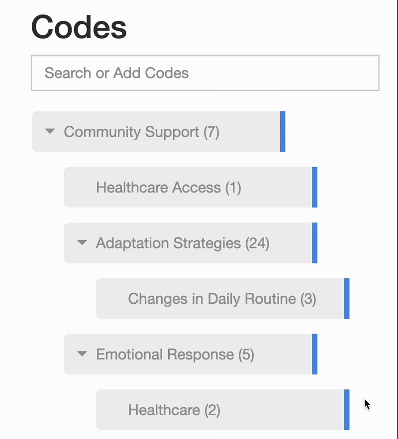Click the (3) count on Changes in Daily Routine
This screenshot has width=398, height=439.
[x=308, y=299]
